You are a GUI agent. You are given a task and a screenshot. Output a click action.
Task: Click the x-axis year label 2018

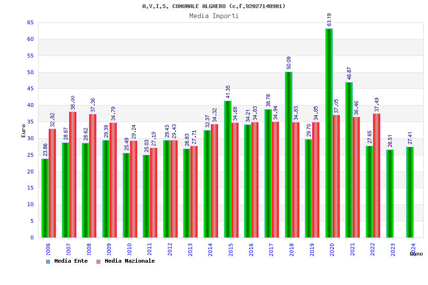point(292,249)
